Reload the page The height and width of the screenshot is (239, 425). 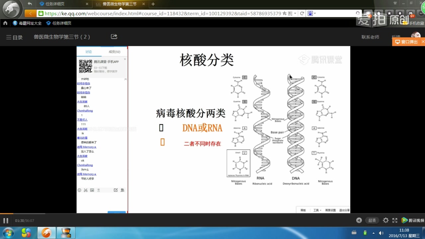[x=302, y=14]
